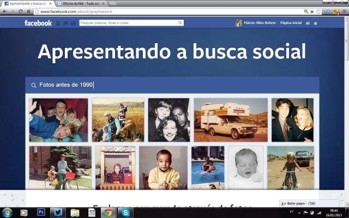Open photo of kids piled on red couch
Viewport: 349px width, 218px height.
point(58,120)
